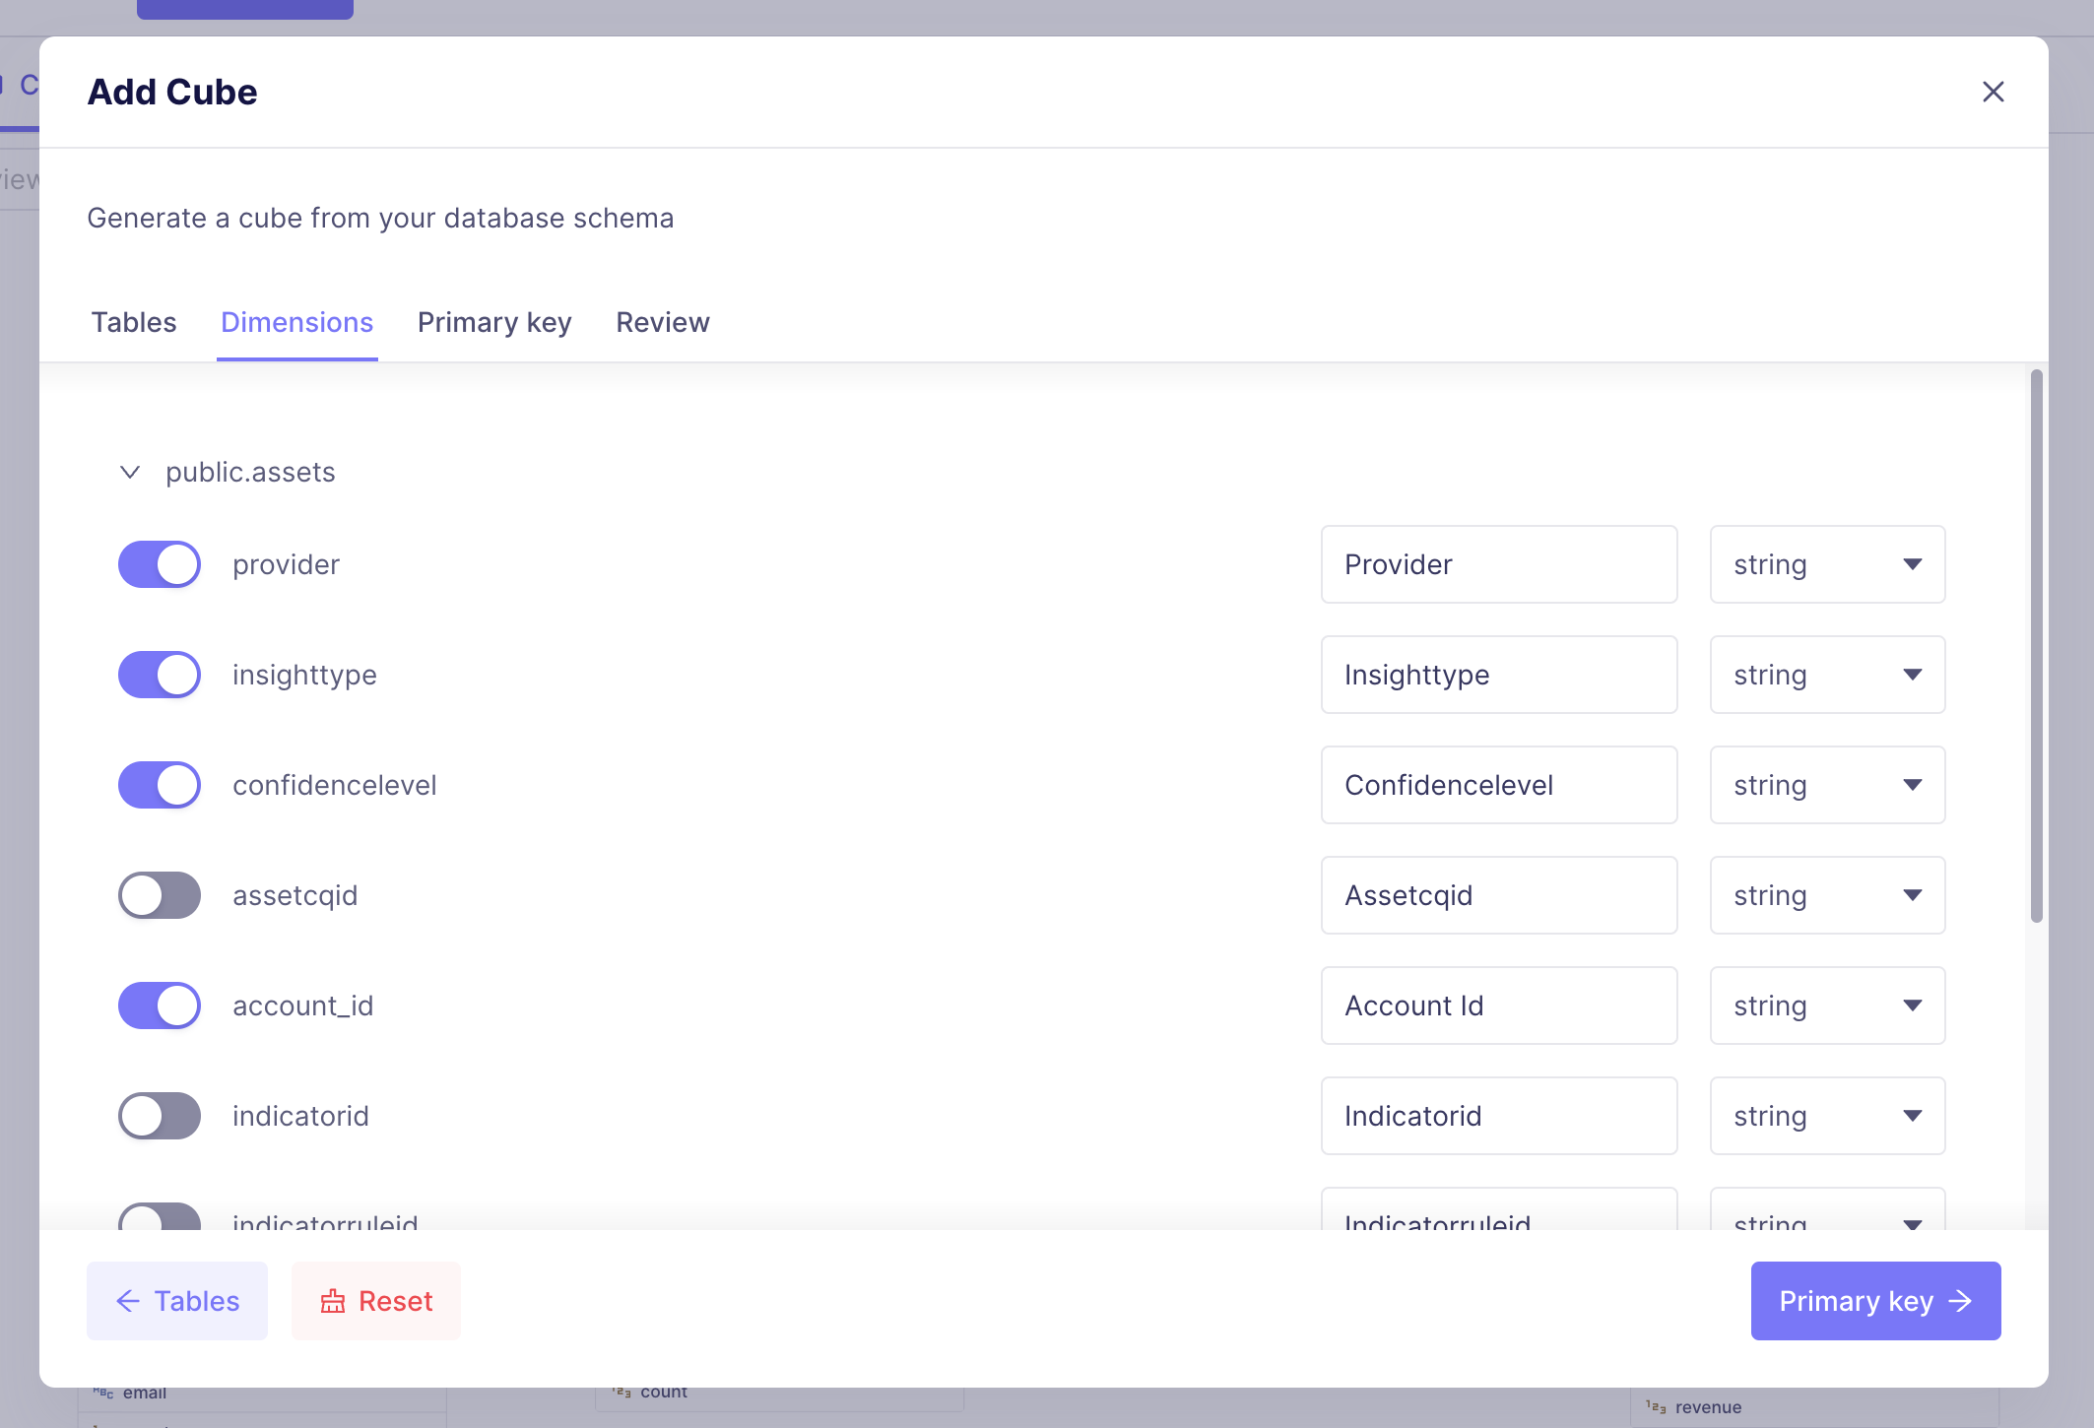
Task: Click the Assetcqid title field
Action: pyautogui.click(x=1498, y=895)
